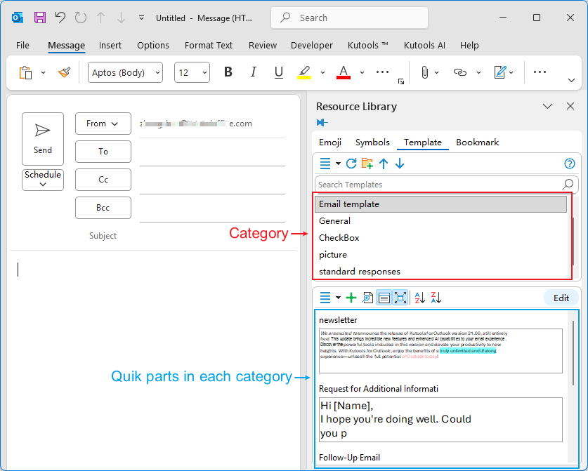Collapse the Resource Library panel chevron
Screen dimensions: 588x471
(547, 106)
